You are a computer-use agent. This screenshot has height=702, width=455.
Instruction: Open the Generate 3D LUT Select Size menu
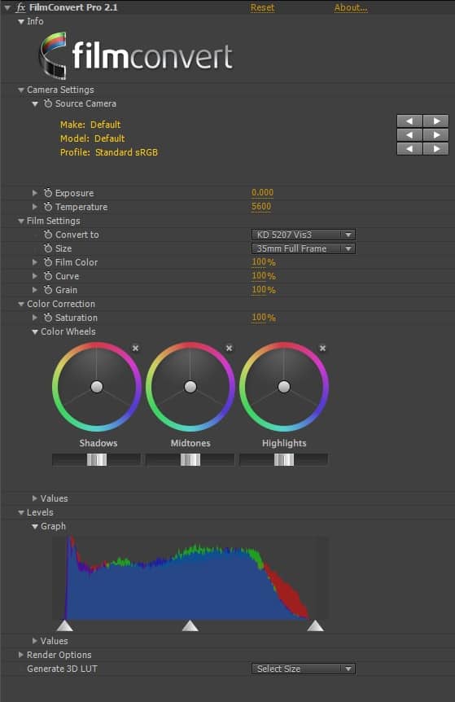point(304,669)
